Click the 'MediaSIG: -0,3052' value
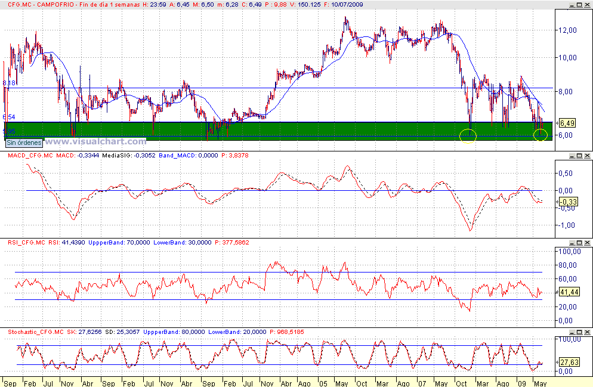This screenshot has width=593, height=387. coord(129,155)
